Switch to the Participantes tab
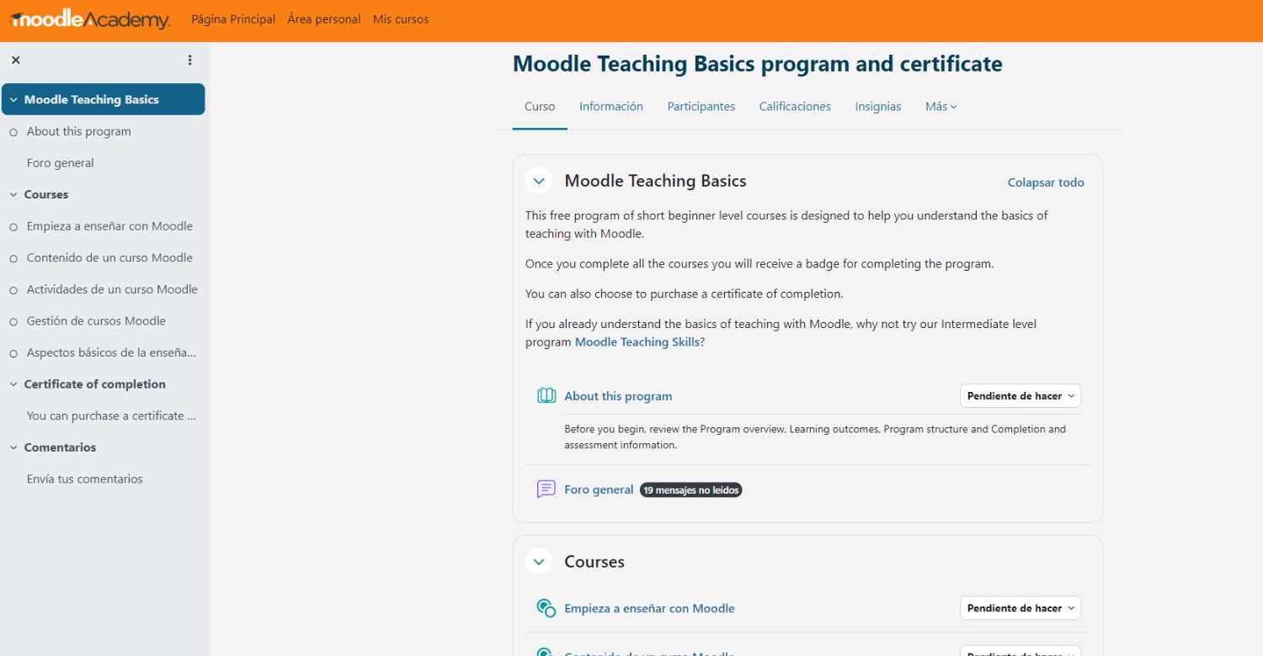This screenshot has width=1263, height=656. coord(701,107)
